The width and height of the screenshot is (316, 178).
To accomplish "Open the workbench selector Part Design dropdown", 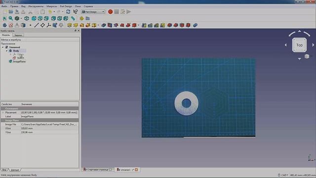I will click(x=93, y=12).
